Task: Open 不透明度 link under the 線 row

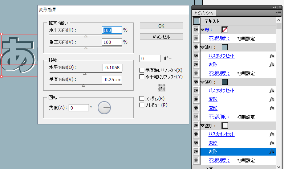Action: (219, 38)
